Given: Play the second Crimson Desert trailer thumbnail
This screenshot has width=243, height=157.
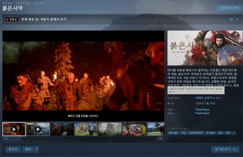Looking at the screenshot, I should [38, 129].
